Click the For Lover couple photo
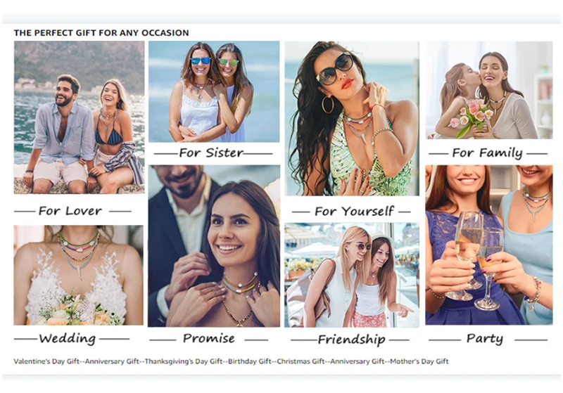The width and height of the screenshot is (563, 393). (79, 117)
